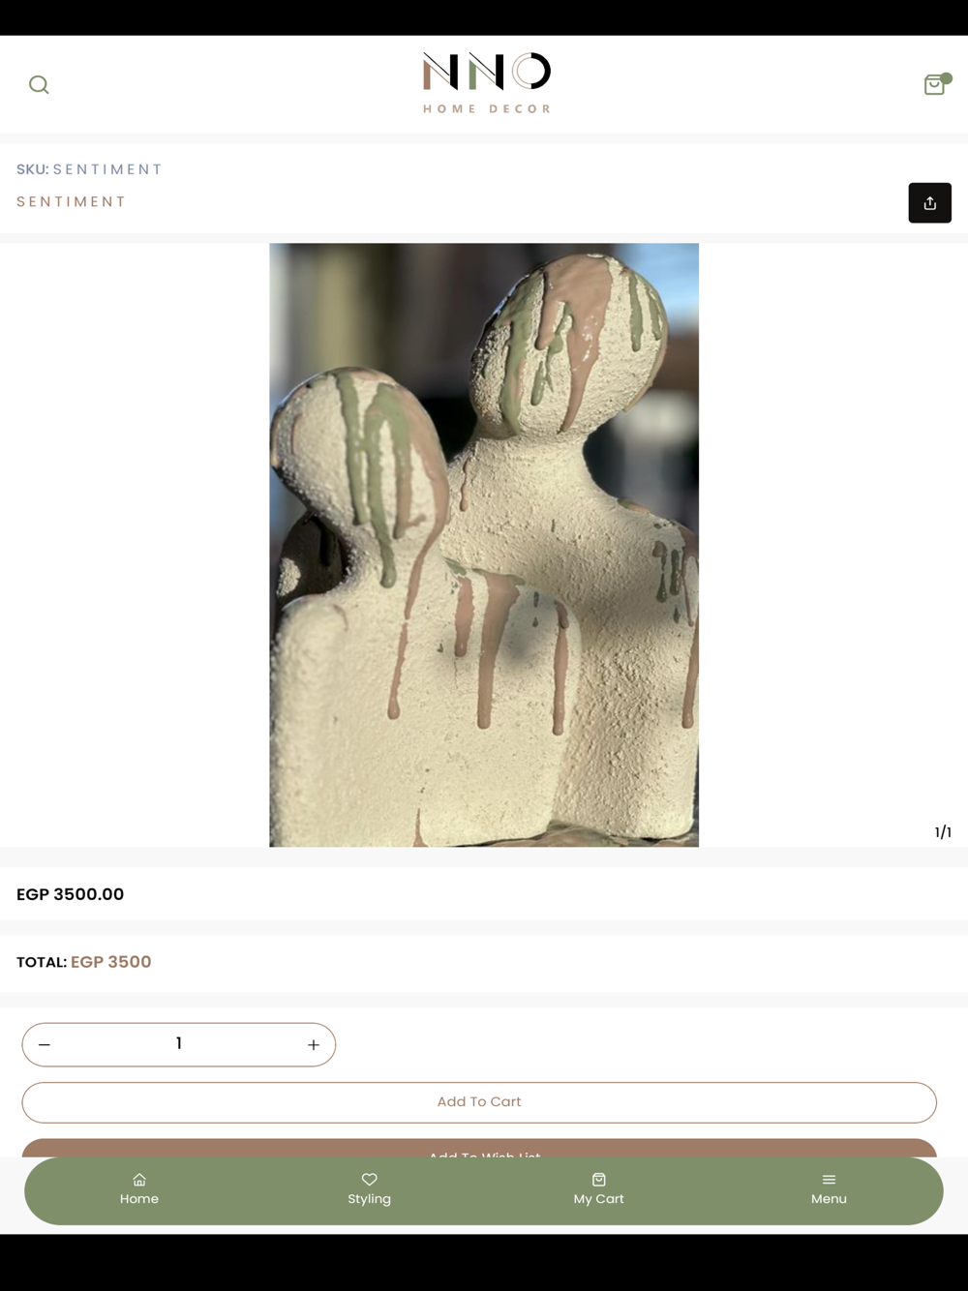The image size is (968, 1291).
Task: Open My Cart in the bottom navigation
Action: [598, 1189]
